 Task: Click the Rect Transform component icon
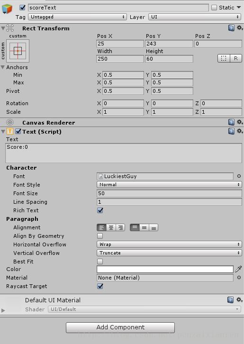(x=10, y=28)
